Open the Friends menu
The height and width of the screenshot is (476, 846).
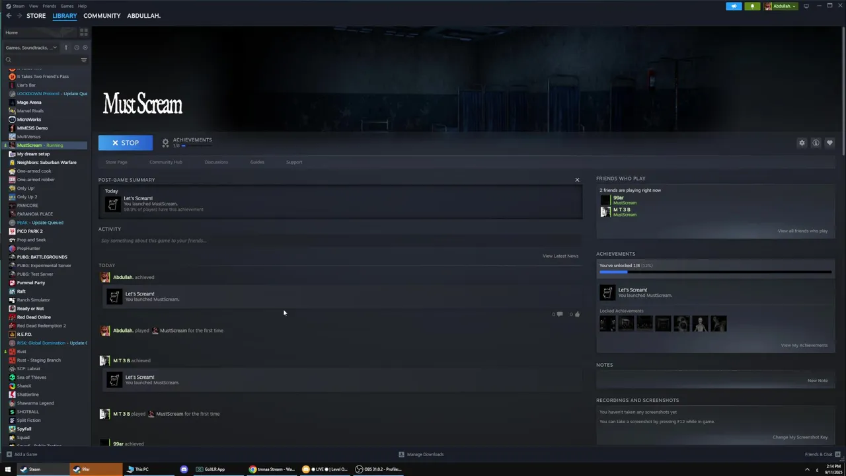(x=50, y=6)
